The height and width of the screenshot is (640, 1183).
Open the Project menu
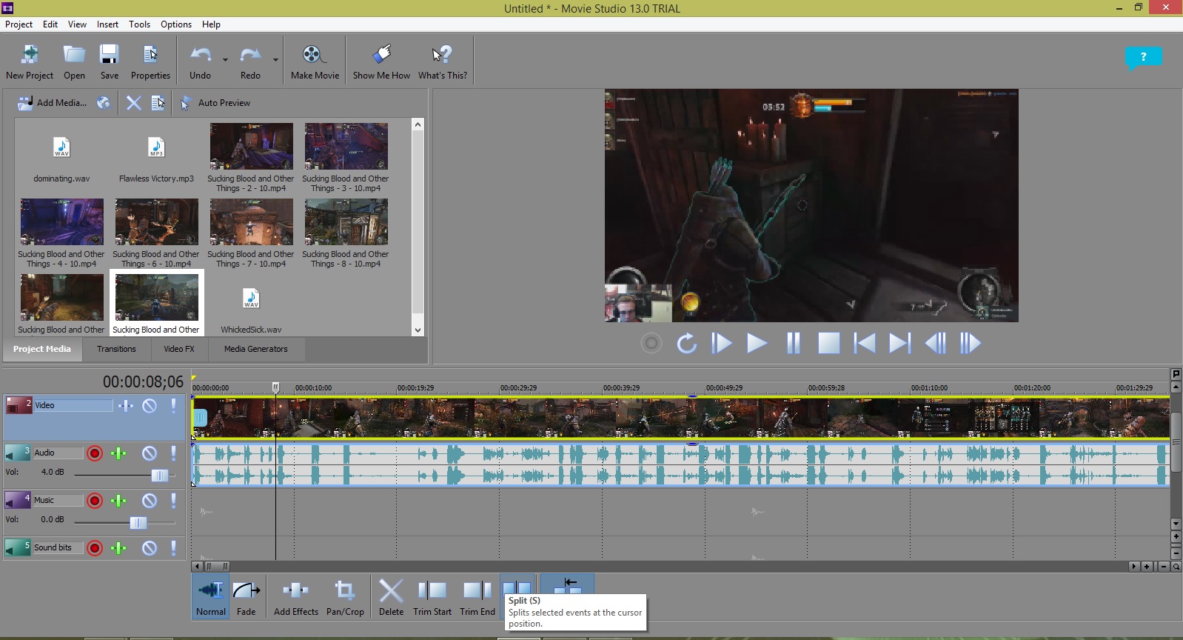19,24
